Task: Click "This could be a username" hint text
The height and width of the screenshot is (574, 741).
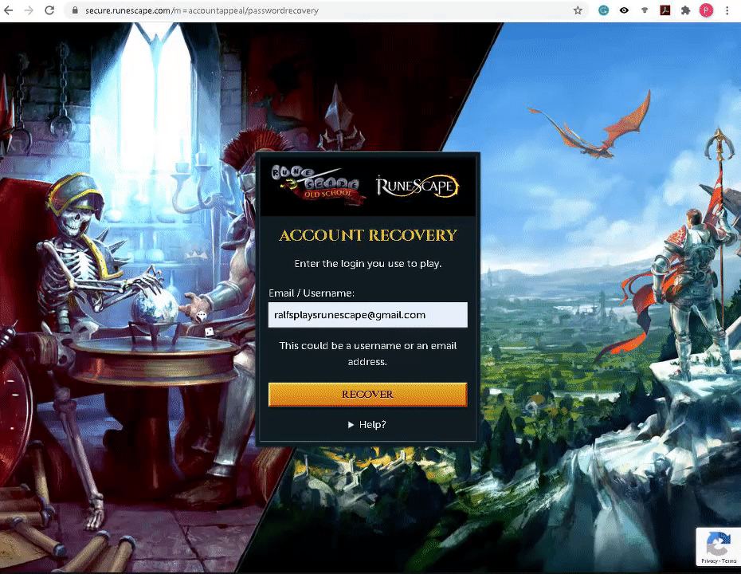Action: coord(367,354)
